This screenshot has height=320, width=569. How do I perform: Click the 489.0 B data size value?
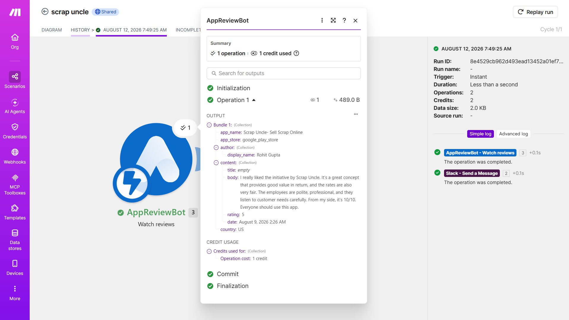tap(349, 100)
